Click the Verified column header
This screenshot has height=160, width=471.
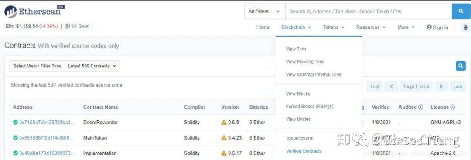pos(381,107)
